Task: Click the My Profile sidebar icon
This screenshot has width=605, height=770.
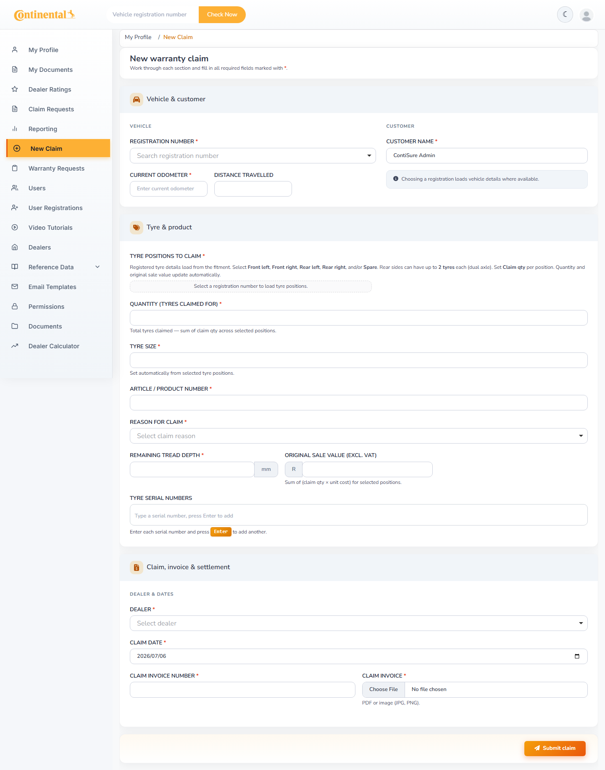Action: pyautogui.click(x=15, y=50)
